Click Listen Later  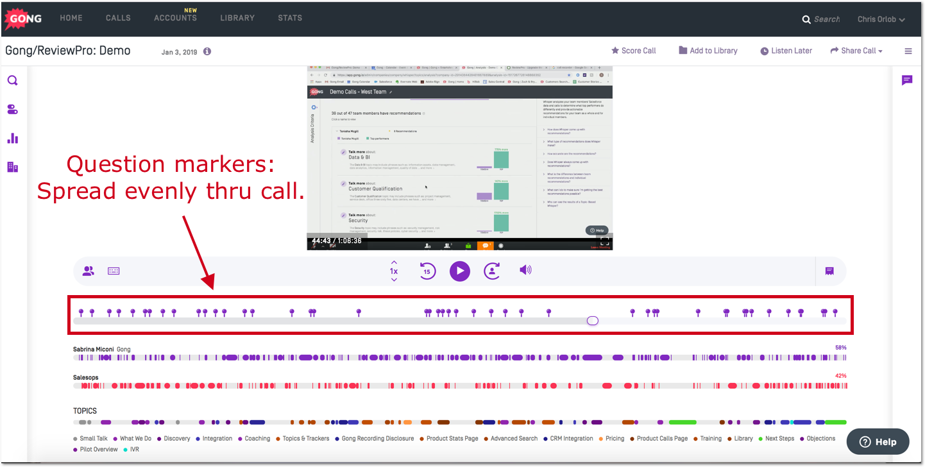pyautogui.click(x=786, y=50)
